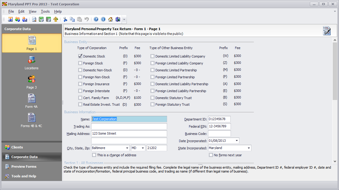
Task: Click the stacked green print all forms icon
Action: tap(48, 20)
